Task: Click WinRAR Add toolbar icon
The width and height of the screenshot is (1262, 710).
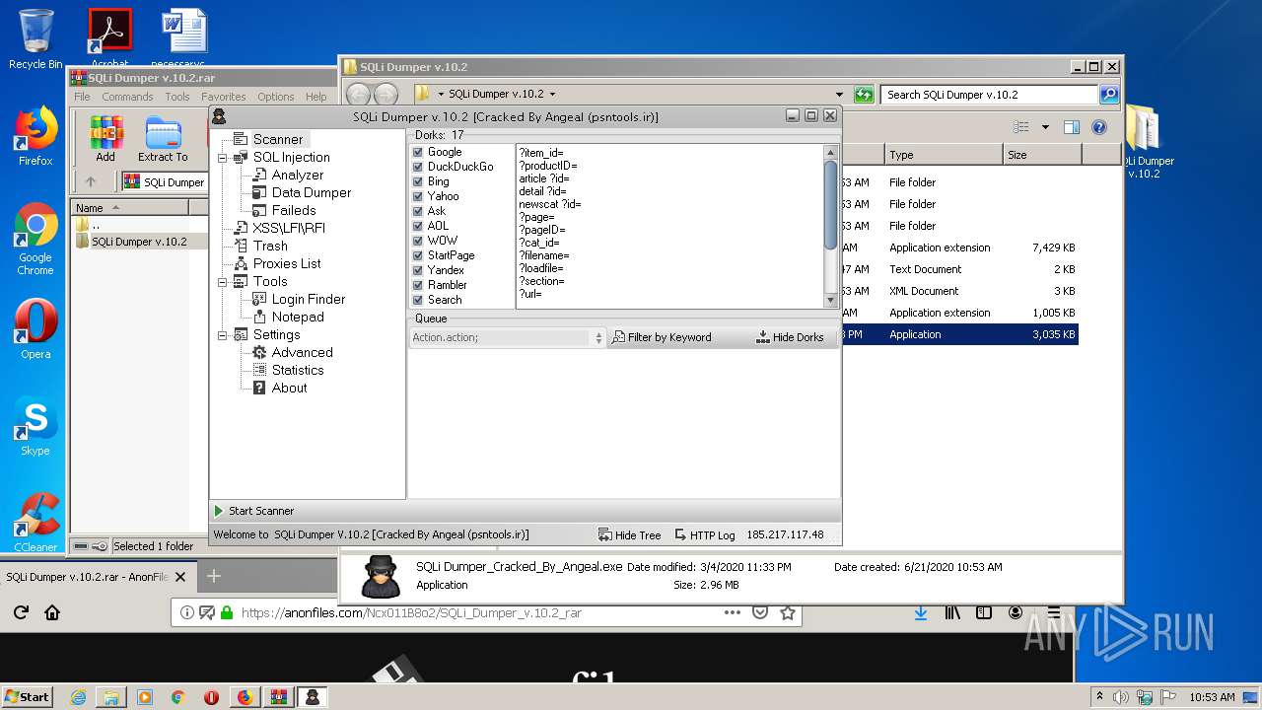Action: pos(105,139)
